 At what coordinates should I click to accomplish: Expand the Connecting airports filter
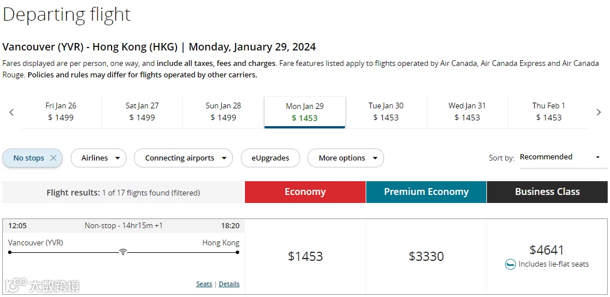point(183,158)
